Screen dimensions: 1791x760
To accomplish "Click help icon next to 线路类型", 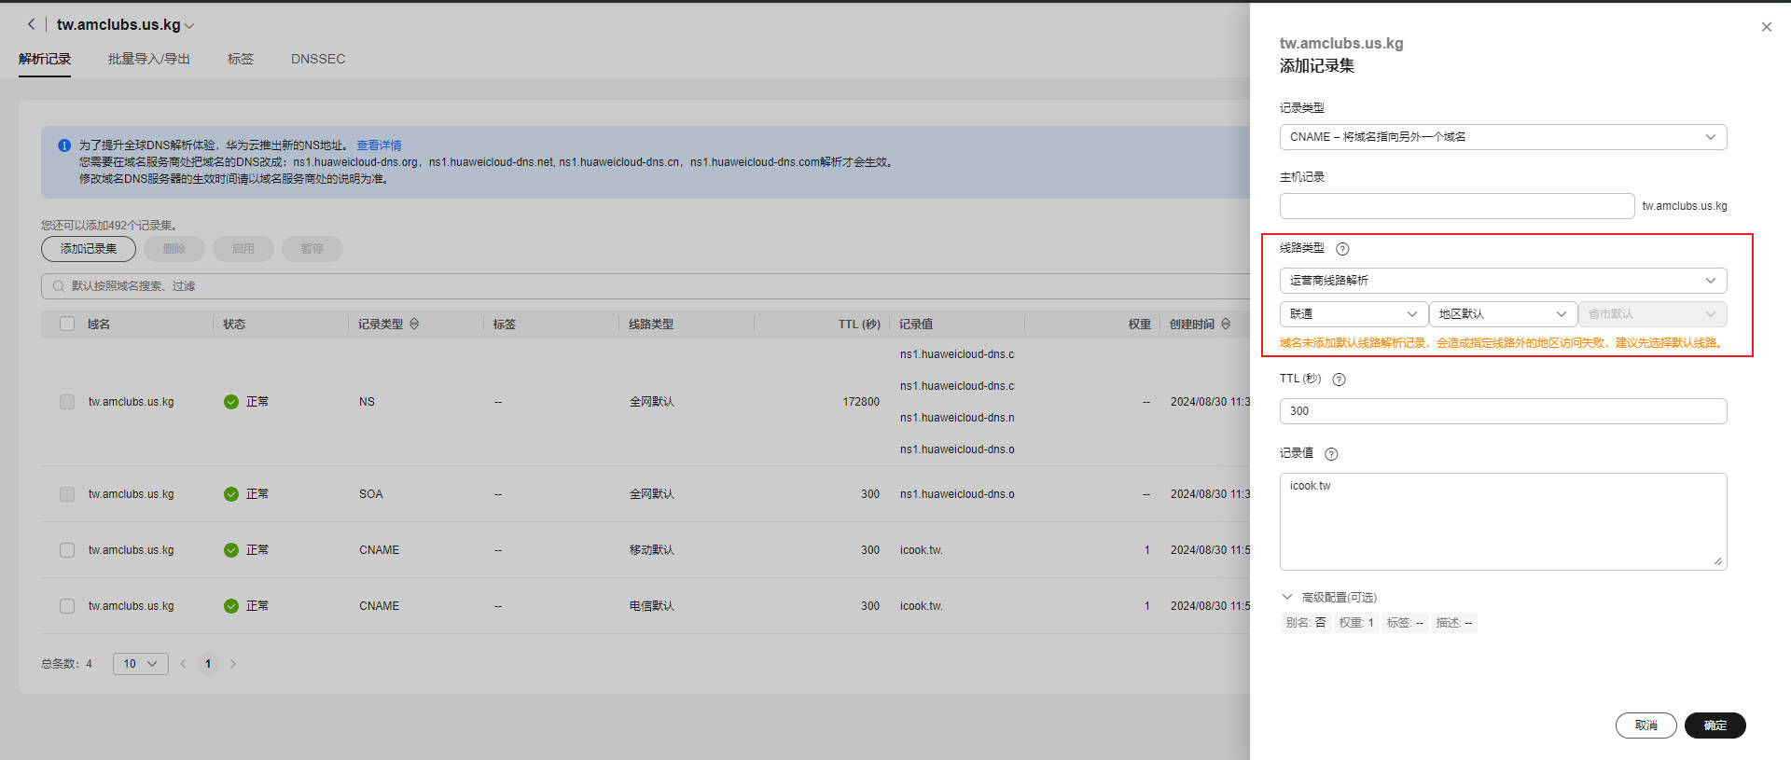I will [1342, 249].
